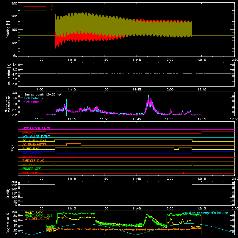Click the 150 tick on Pointing axis

click(14, 29)
